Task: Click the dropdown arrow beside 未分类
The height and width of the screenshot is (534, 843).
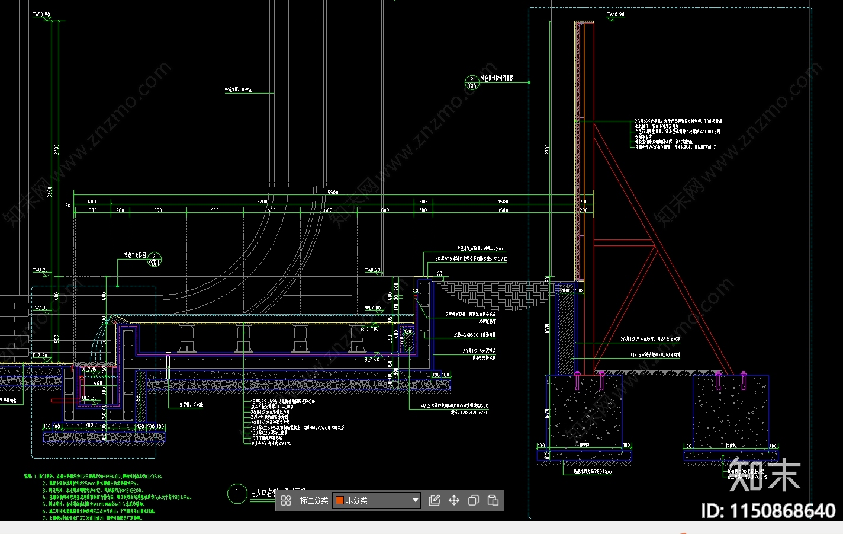Action: (x=415, y=501)
